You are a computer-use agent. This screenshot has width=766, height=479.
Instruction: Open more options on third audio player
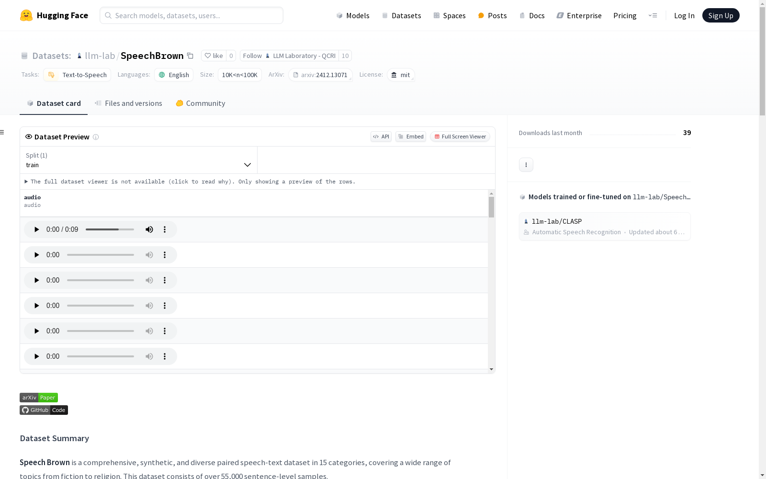pos(165,280)
